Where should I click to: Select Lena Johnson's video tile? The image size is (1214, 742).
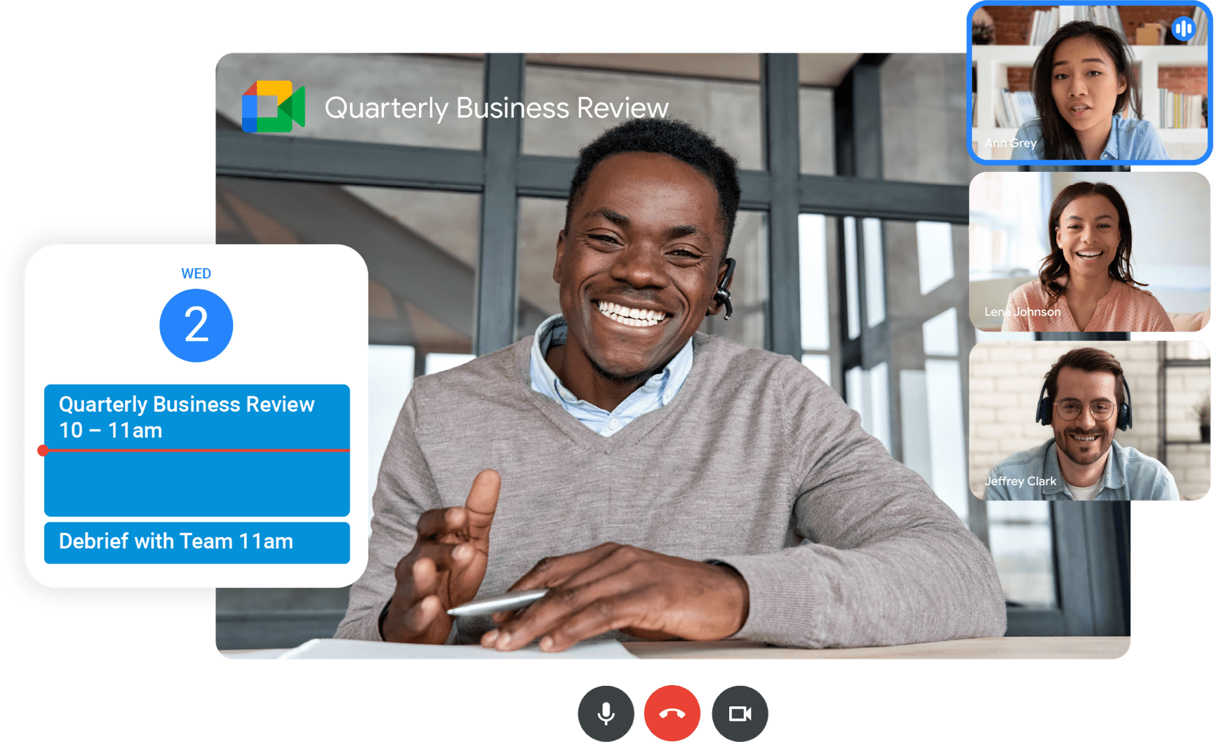1089,251
